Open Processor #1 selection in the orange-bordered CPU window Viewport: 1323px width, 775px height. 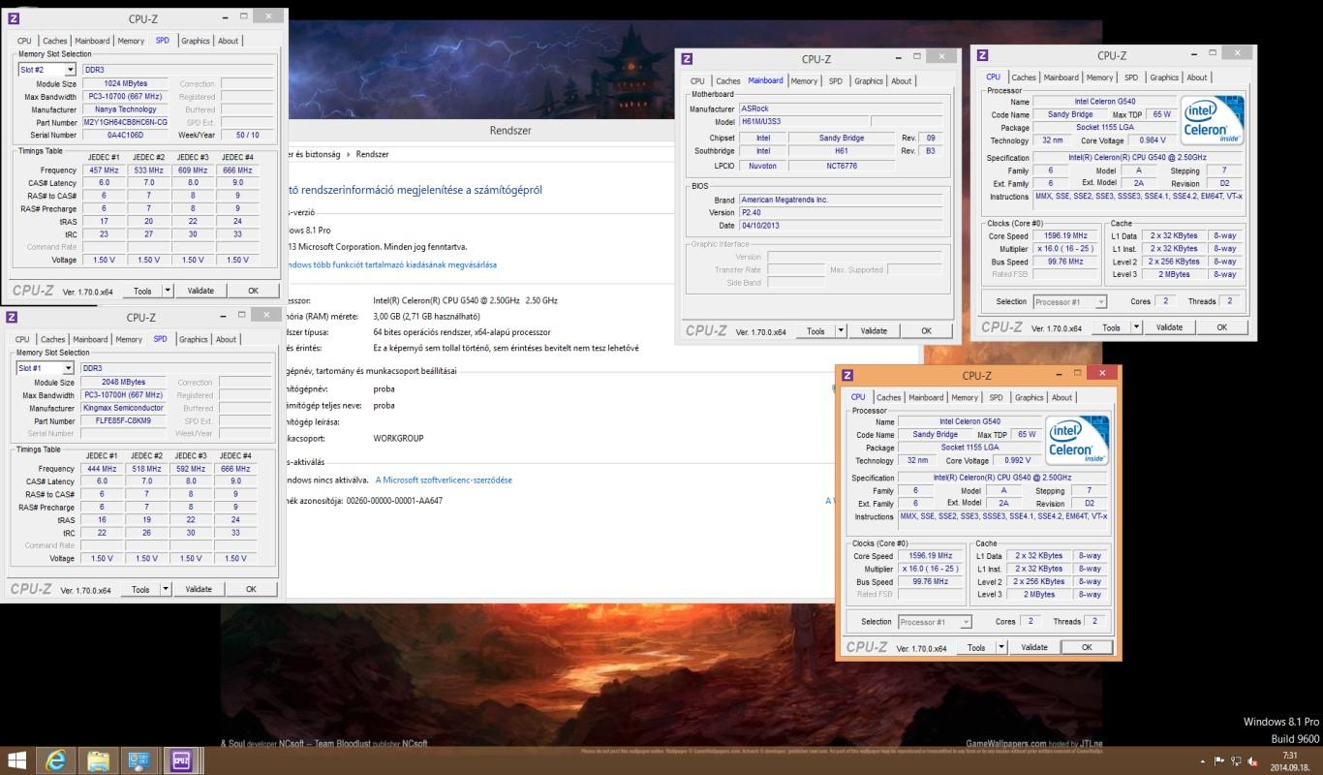pos(934,622)
